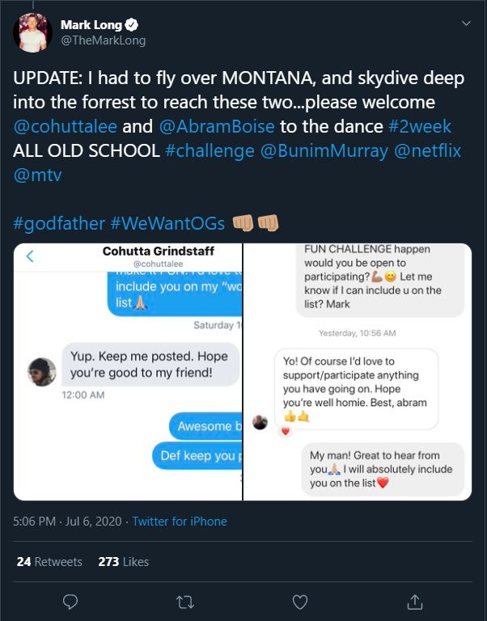Like the tweet with the heart icon
487x621 pixels.
click(300, 602)
